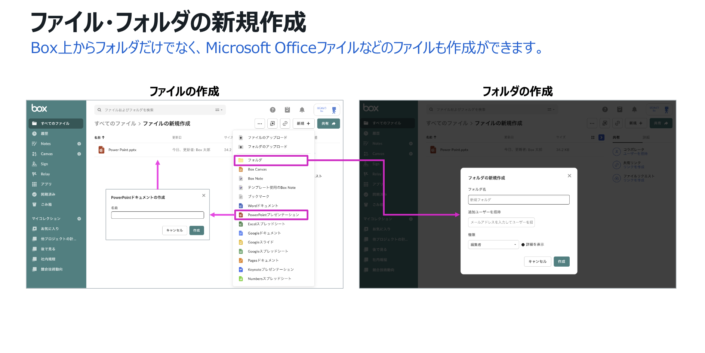Open Sign in the left sidebar
Image resolution: width=705 pixels, height=353 pixels.
[x=44, y=164]
